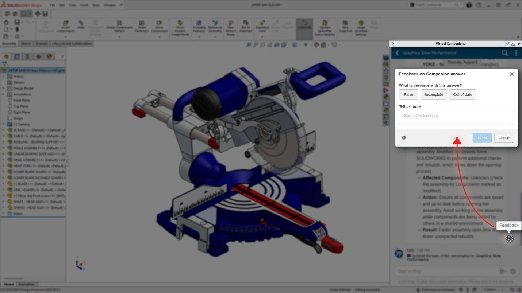522x293 pixels.
Task: Select Front Plane in feature tree
Action: (19, 100)
